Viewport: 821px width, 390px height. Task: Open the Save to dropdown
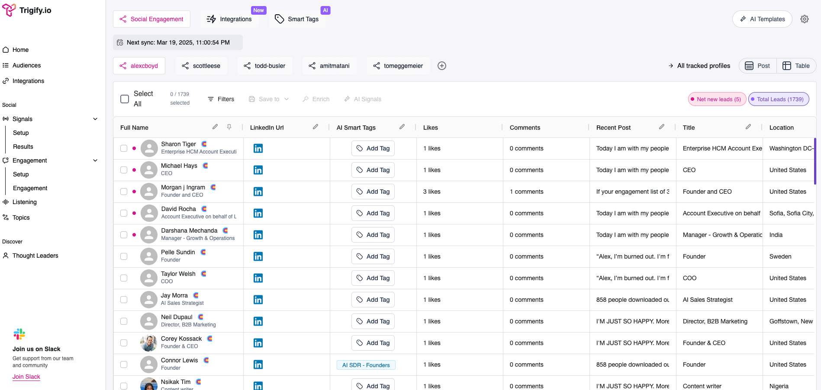click(269, 99)
